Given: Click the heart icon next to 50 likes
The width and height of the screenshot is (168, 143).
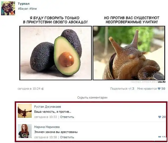Looking at the screenshot, I should 159,89.
